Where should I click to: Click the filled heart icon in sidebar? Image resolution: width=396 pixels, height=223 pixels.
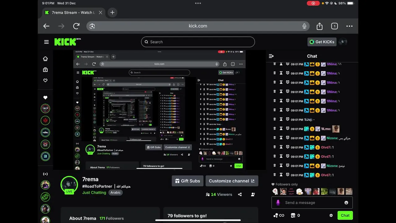tap(45, 98)
